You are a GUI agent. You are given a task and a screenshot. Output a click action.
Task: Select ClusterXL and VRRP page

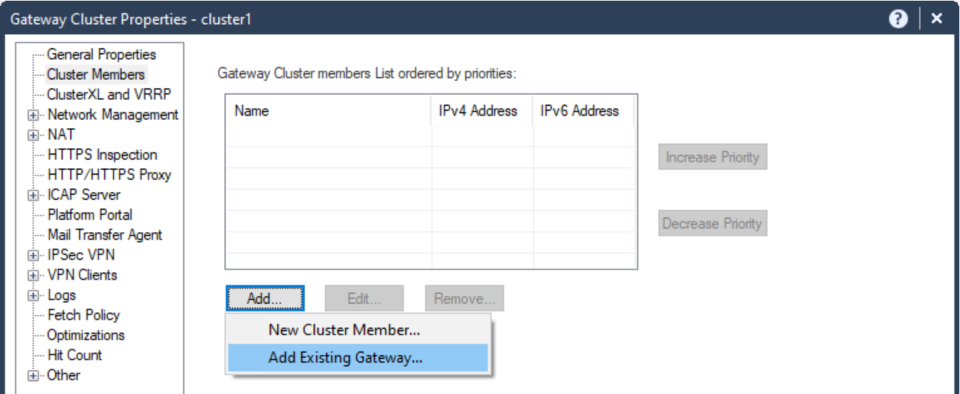point(108,95)
